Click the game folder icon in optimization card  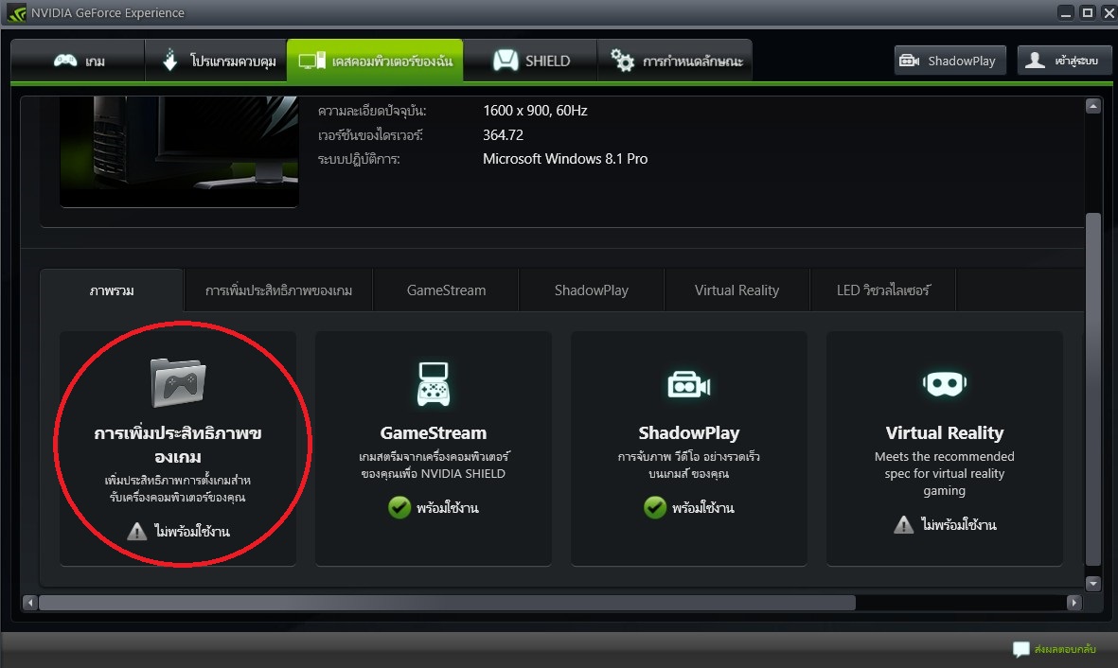tap(178, 383)
